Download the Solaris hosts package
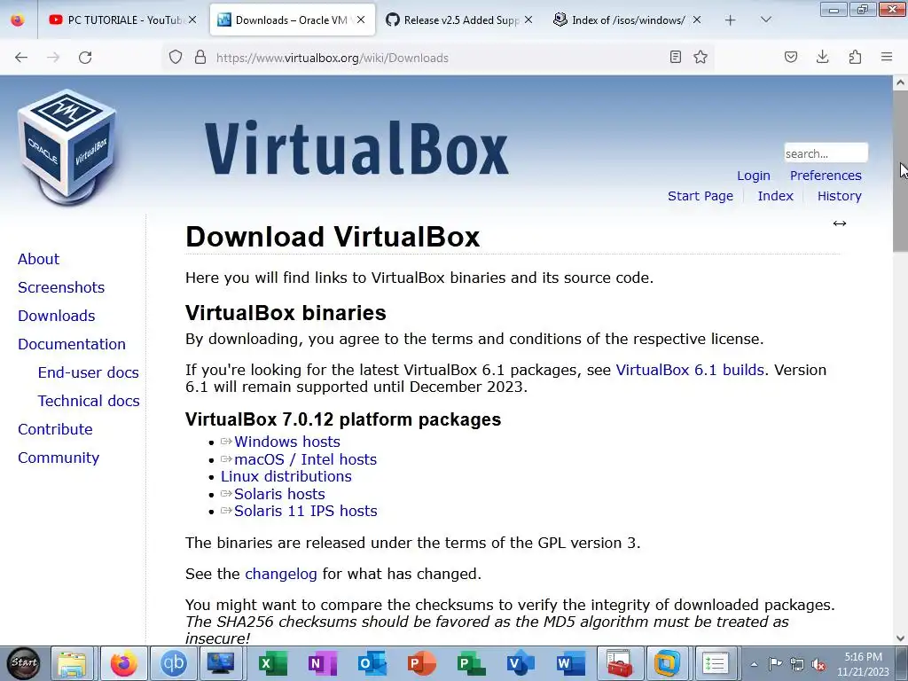 tap(279, 494)
